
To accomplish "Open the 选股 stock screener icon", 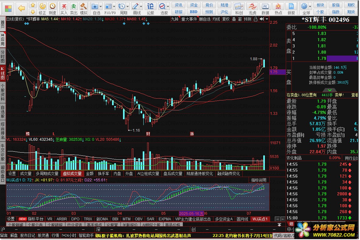I will (162, 8).
